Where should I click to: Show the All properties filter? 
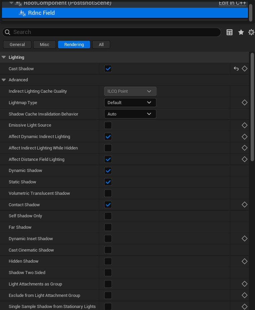[x=101, y=44]
